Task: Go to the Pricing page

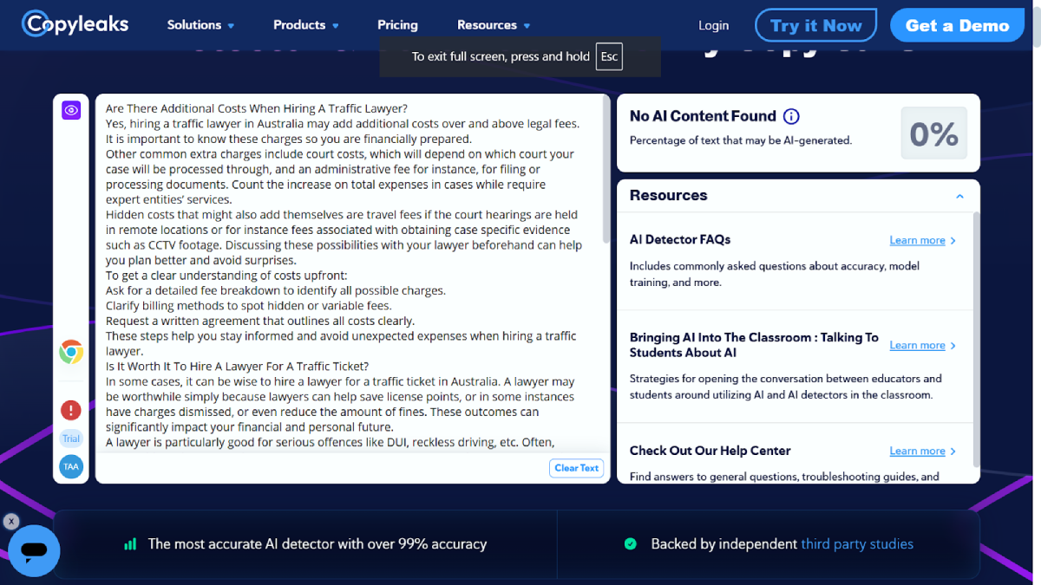Action: (397, 25)
